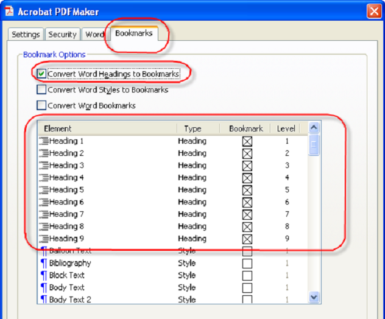Click the Body Text paragraph mark icon

(x=44, y=287)
